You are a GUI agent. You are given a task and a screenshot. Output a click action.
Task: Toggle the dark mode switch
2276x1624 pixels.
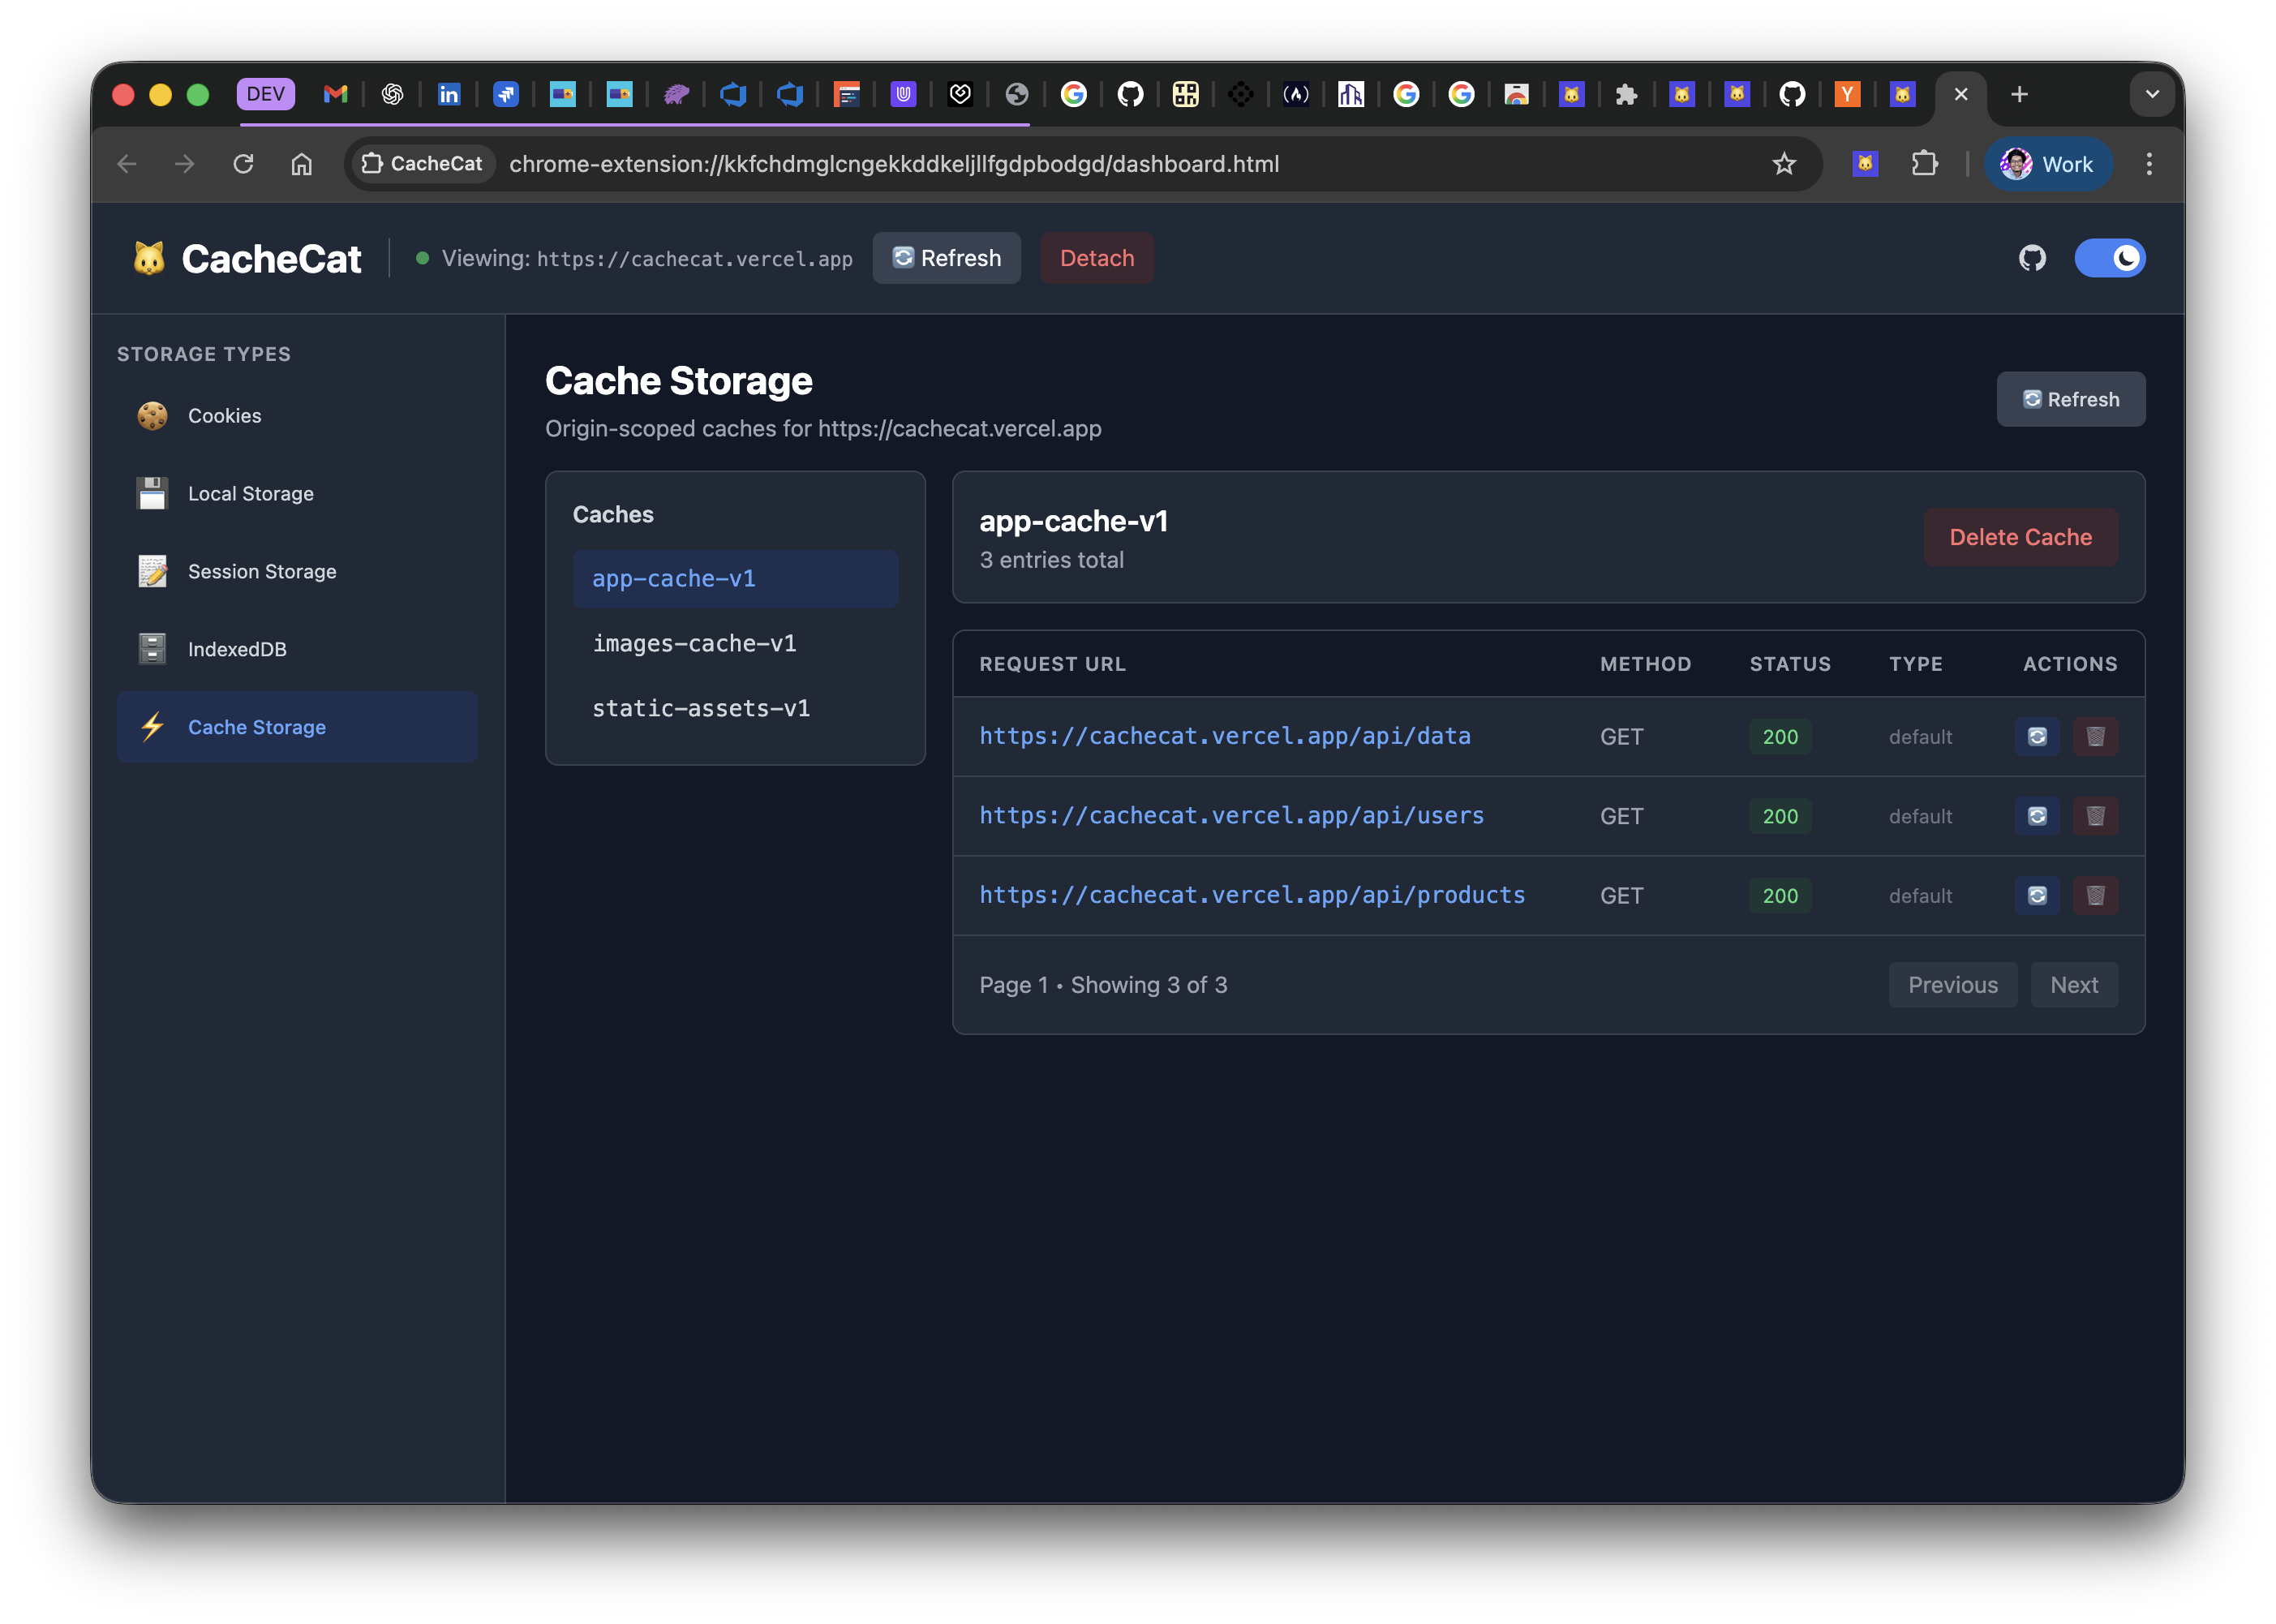pos(2109,258)
